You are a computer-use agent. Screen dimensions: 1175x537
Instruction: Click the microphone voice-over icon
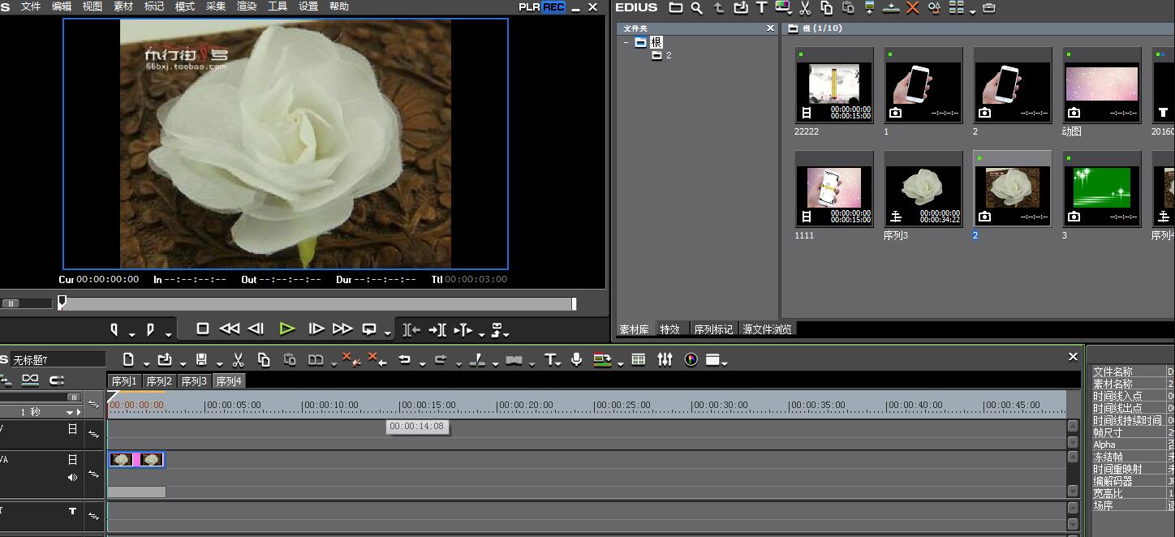pyautogui.click(x=576, y=359)
